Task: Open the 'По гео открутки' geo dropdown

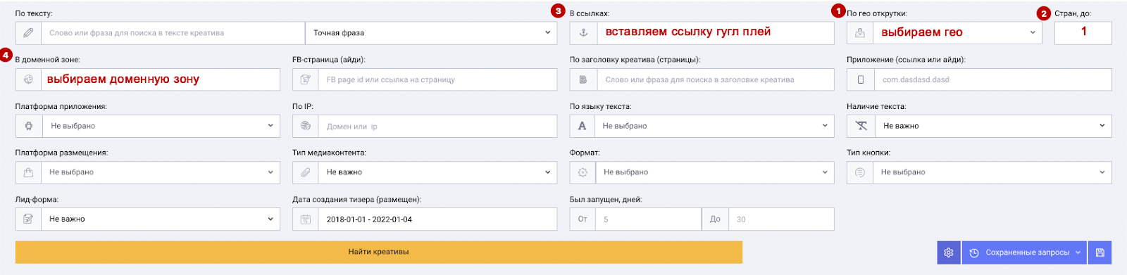Action: [x=957, y=33]
